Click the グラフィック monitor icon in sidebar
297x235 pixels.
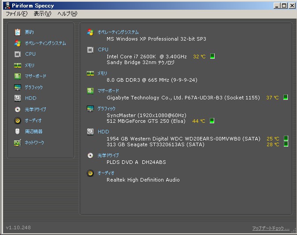[18, 87]
